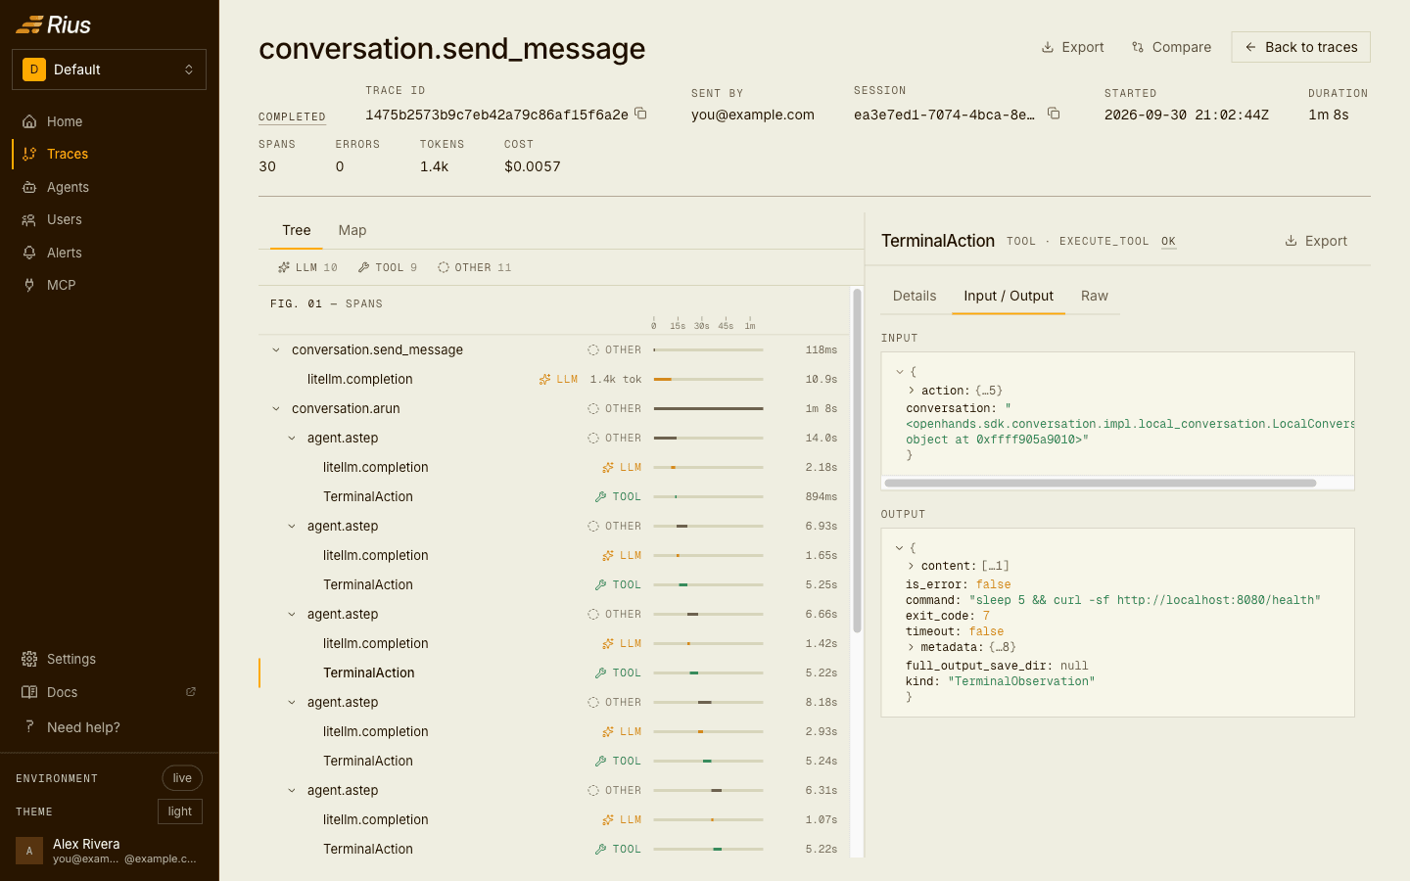Select the Input / Output tab
Viewport: 1410px width, 881px height.
(x=1009, y=296)
